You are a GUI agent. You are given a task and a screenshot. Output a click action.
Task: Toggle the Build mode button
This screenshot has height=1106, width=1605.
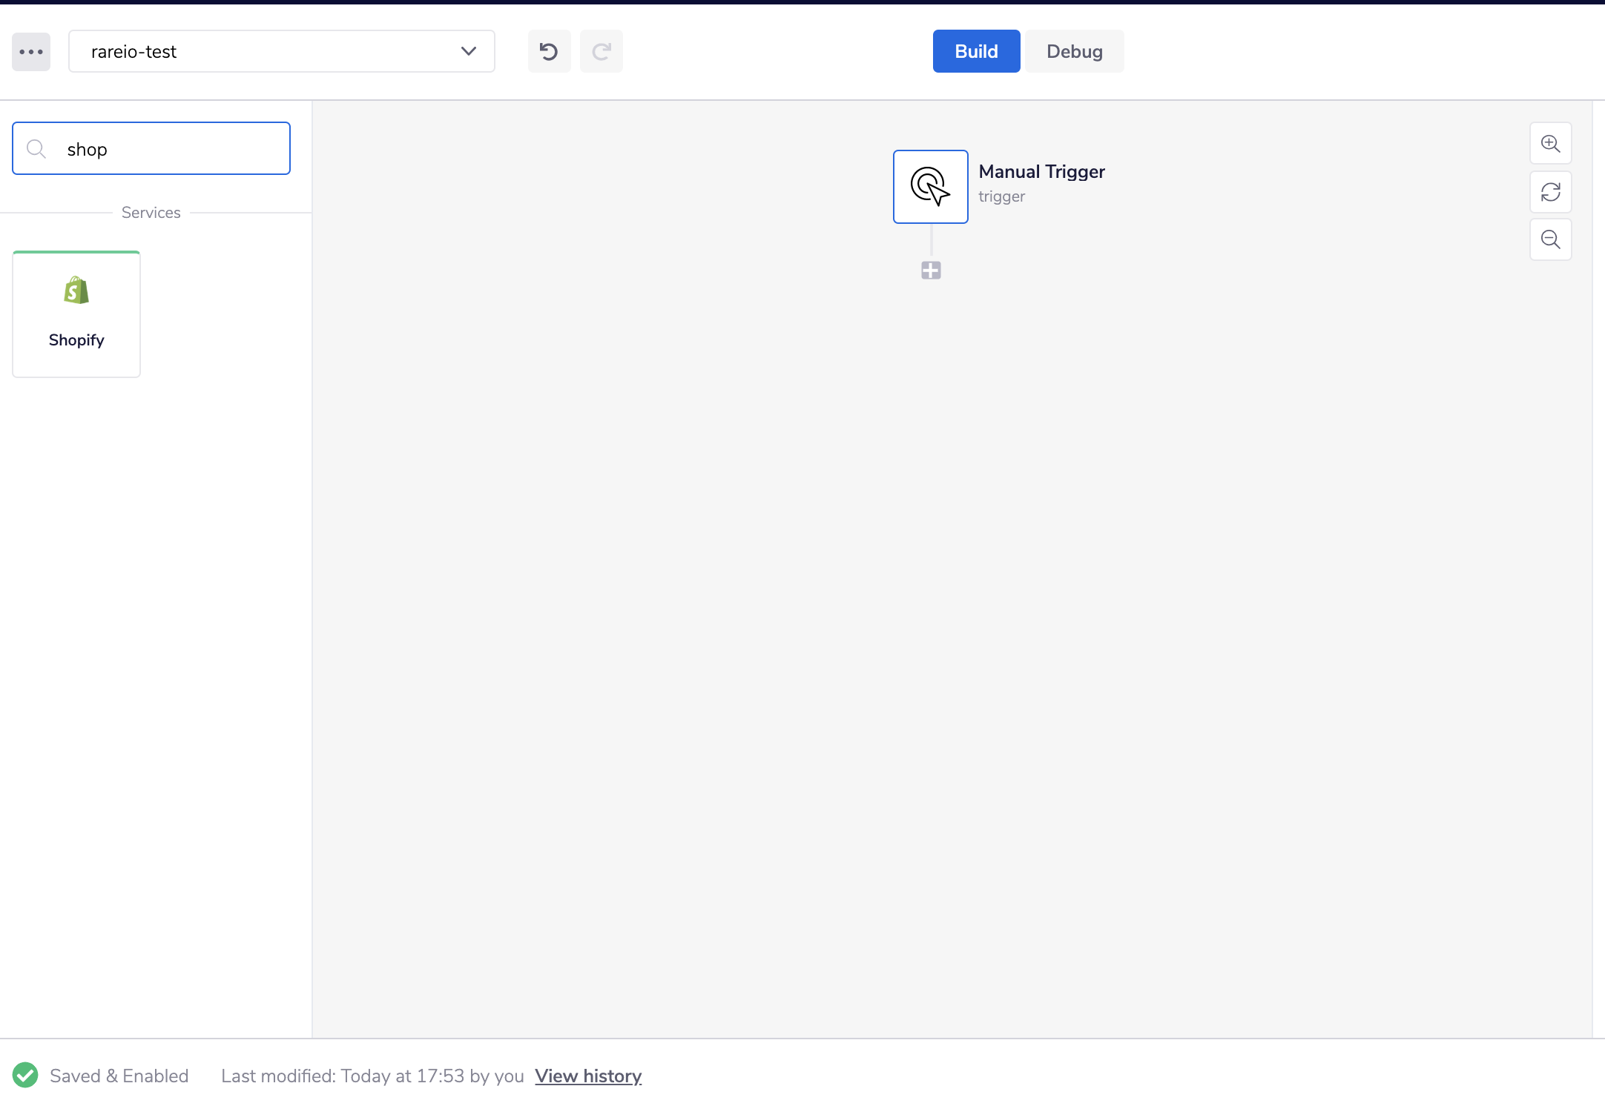pyautogui.click(x=975, y=51)
